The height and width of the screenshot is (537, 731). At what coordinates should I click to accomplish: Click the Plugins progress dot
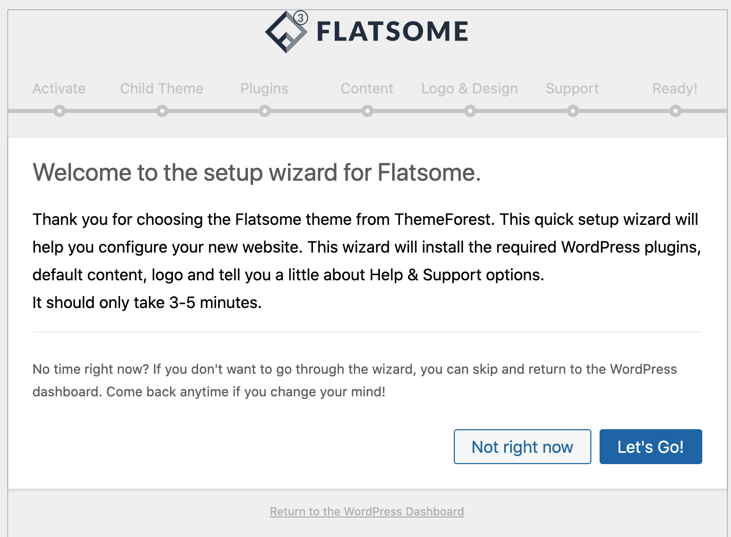click(265, 111)
